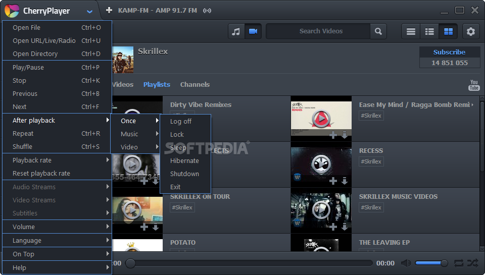Select detailed list view icon
The height and width of the screenshot is (275, 485).
429,31
